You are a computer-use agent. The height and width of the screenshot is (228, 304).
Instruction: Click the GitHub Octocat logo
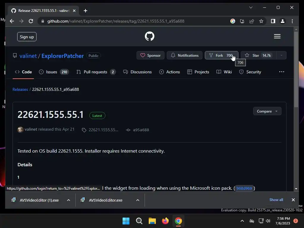click(150, 36)
